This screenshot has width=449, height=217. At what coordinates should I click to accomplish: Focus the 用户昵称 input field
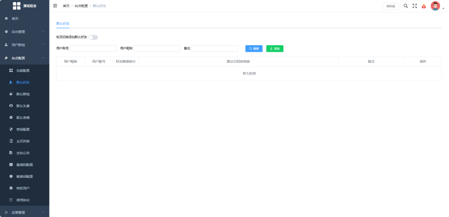tap(157, 48)
